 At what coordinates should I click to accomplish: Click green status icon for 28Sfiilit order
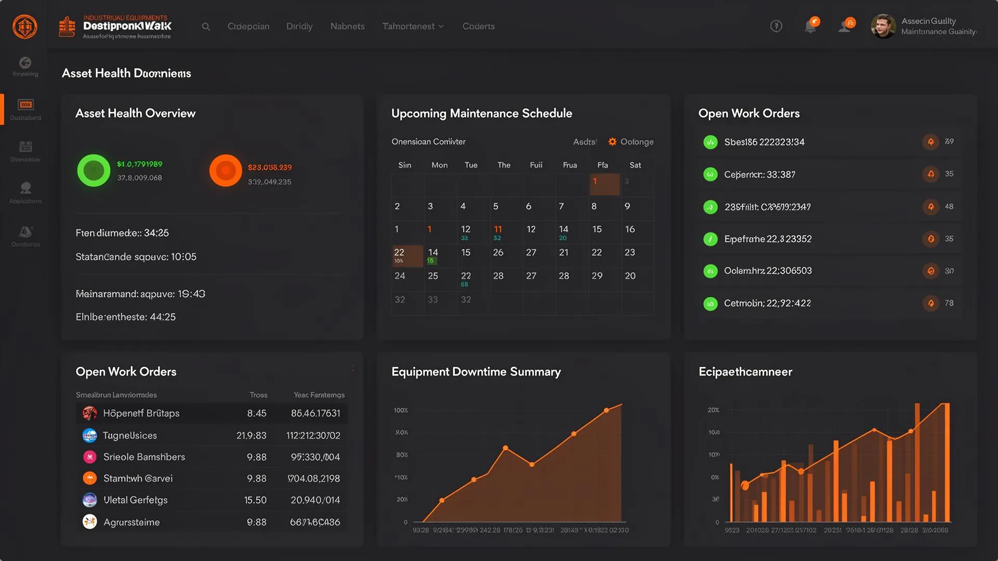tap(710, 207)
